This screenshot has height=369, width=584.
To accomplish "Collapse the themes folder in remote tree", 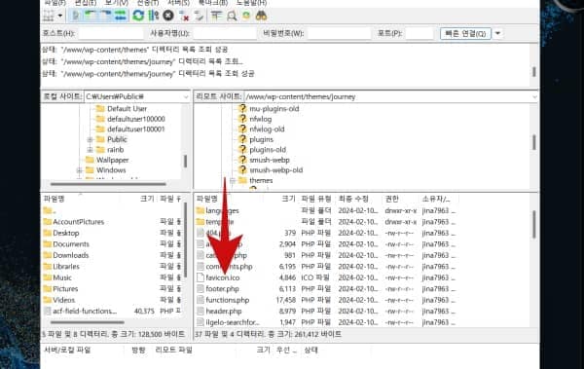I will click(232, 180).
